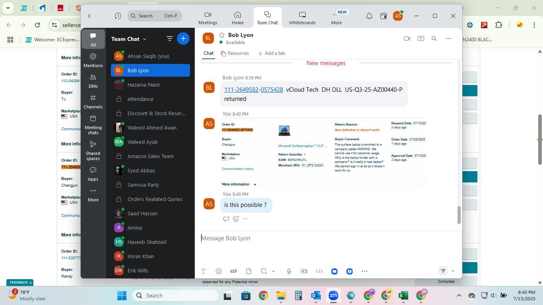Screen dimensions: 543x305
Task: Open the Amazon Sales Team channel
Action: click(x=150, y=156)
